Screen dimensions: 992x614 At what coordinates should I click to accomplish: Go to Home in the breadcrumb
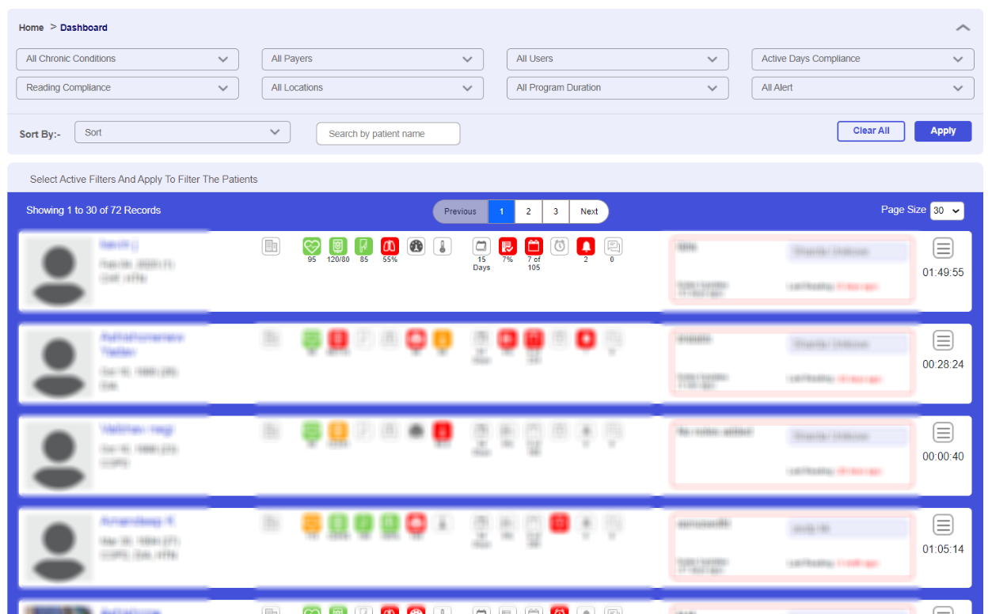(32, 28)
